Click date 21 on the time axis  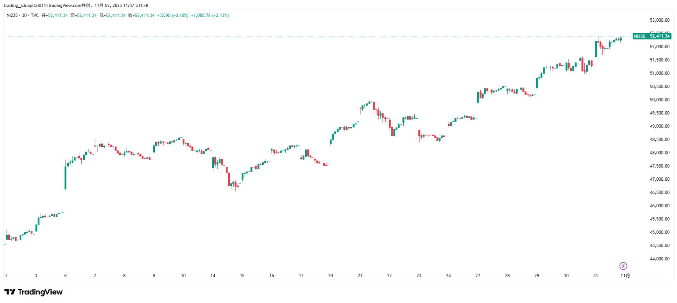point(360,276)
